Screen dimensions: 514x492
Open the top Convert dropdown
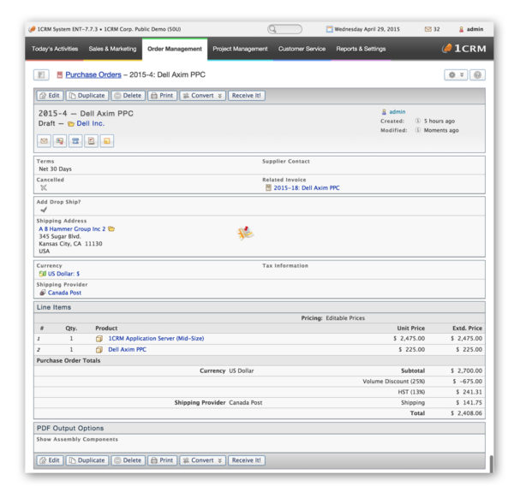click(x=202, y=96)
